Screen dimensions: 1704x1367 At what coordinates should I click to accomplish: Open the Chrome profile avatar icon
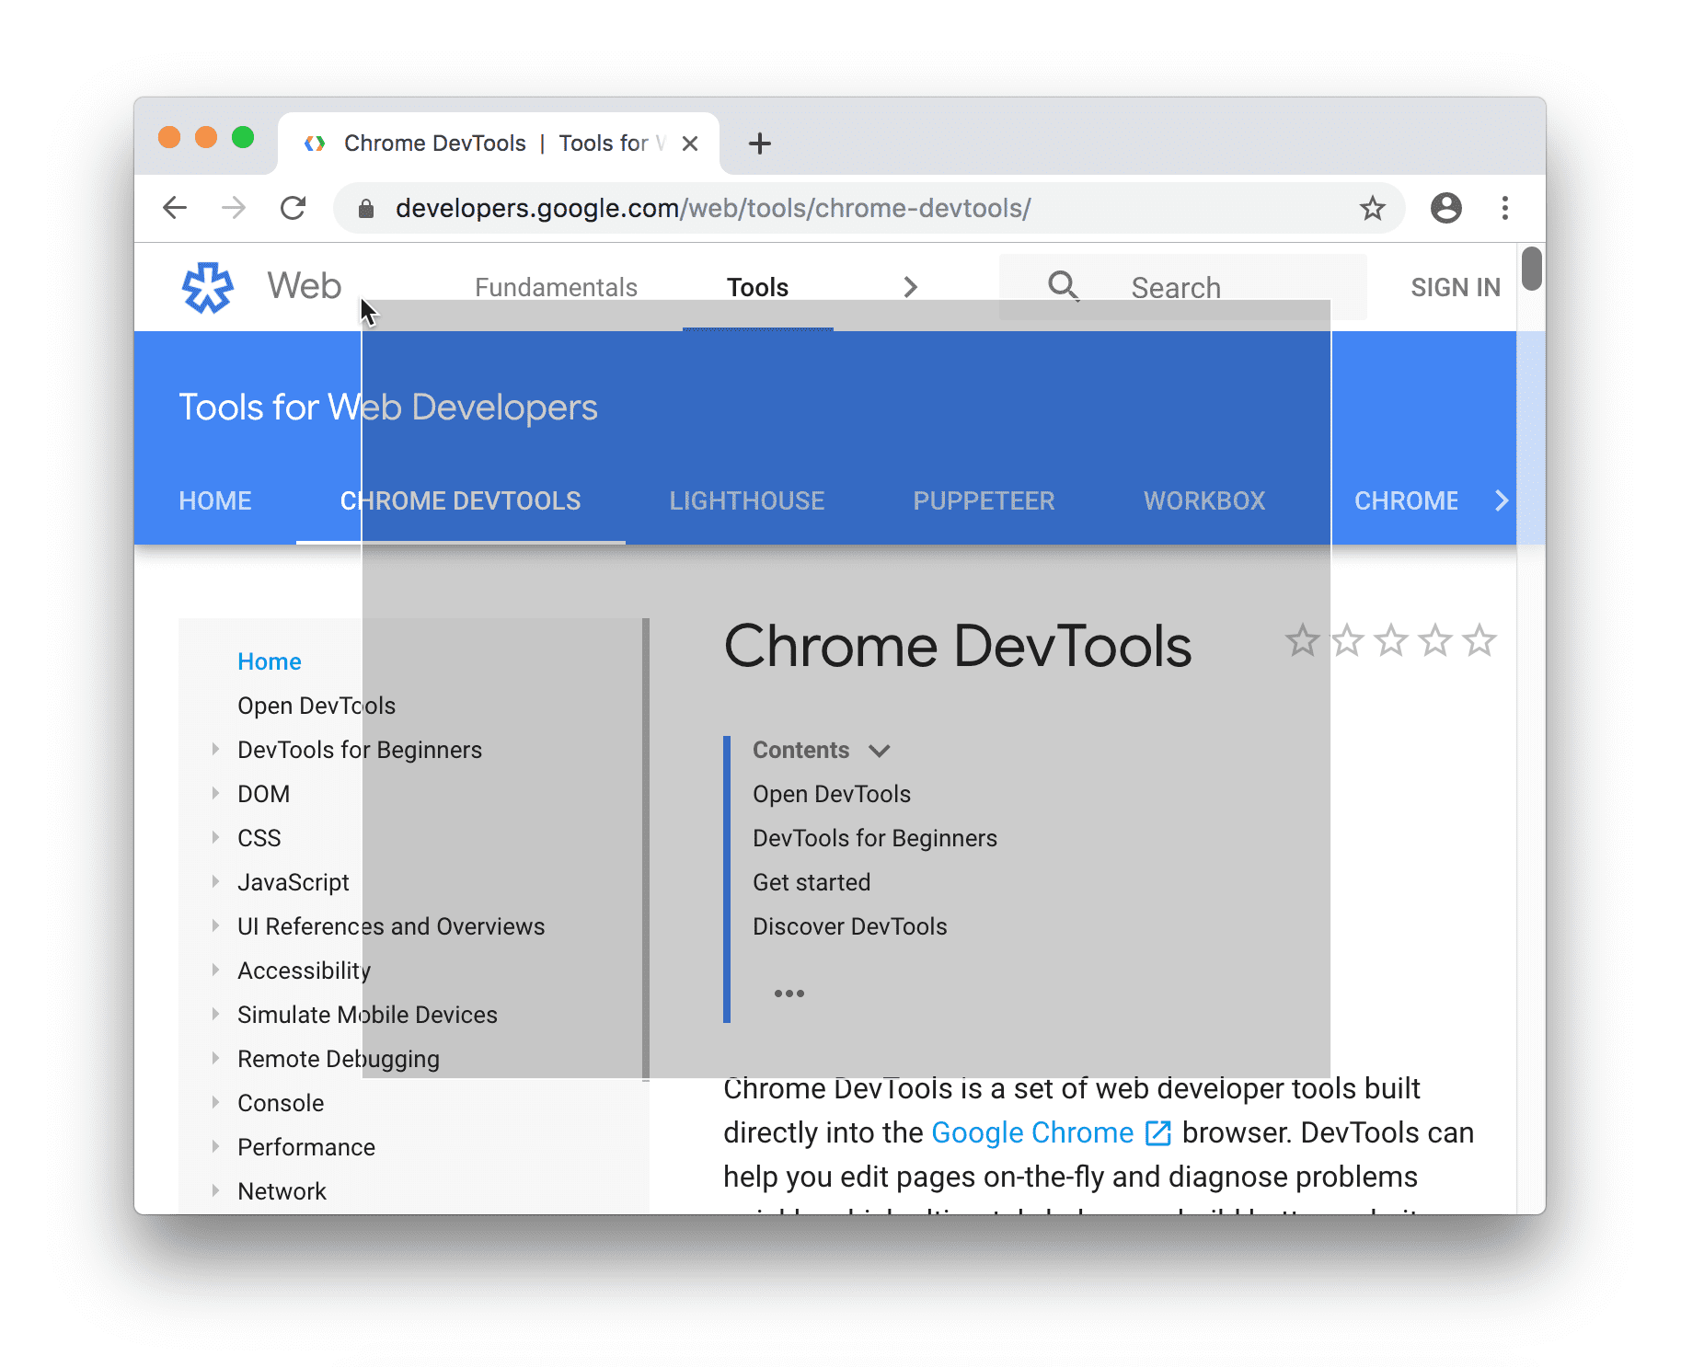click(1445, 208)
